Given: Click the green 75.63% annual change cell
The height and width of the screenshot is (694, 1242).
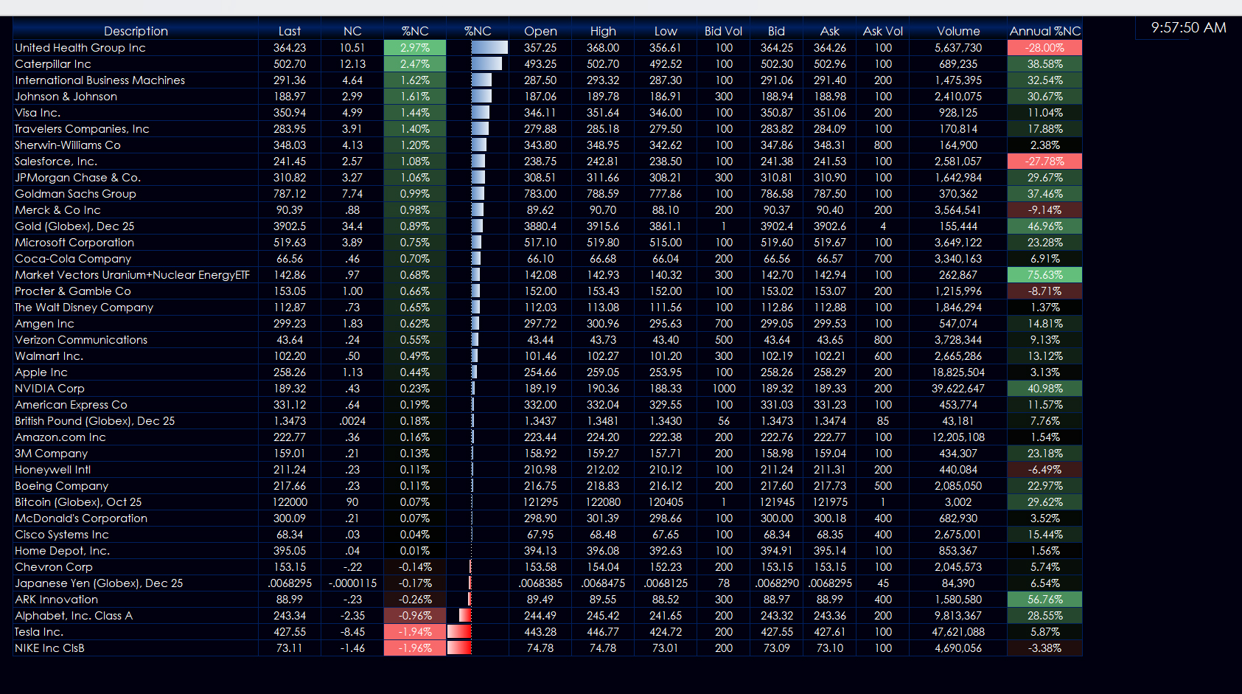Looking at the screenshot, I should (1044, 275).
